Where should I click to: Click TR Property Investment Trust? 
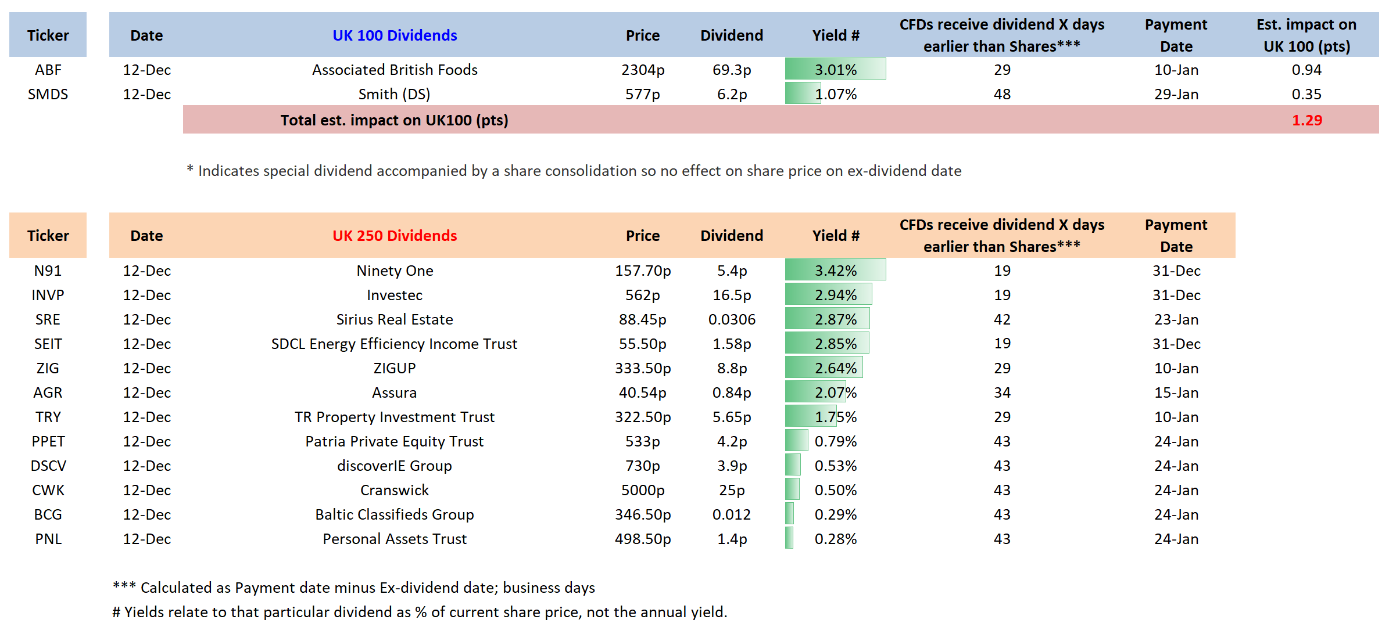(x=395, y=417)
